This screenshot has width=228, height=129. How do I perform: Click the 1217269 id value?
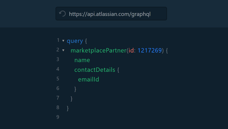coord(150,50)
